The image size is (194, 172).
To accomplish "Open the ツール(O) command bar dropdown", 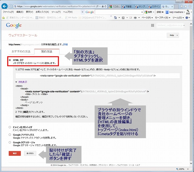I will click(178, 18).
